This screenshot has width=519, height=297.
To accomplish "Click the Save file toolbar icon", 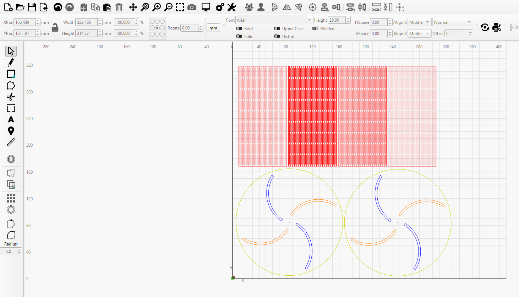I will (x=32, y=7).
